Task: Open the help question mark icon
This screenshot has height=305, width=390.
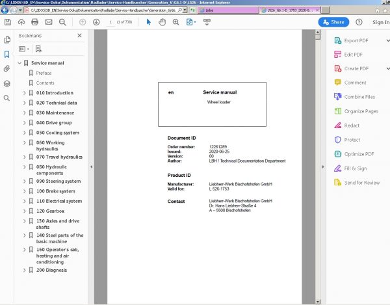Action: pyautogui.click(x=359, y=22)
